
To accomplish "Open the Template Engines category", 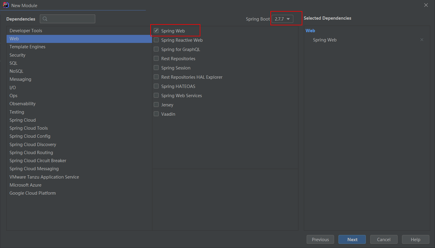I will 79,47.
